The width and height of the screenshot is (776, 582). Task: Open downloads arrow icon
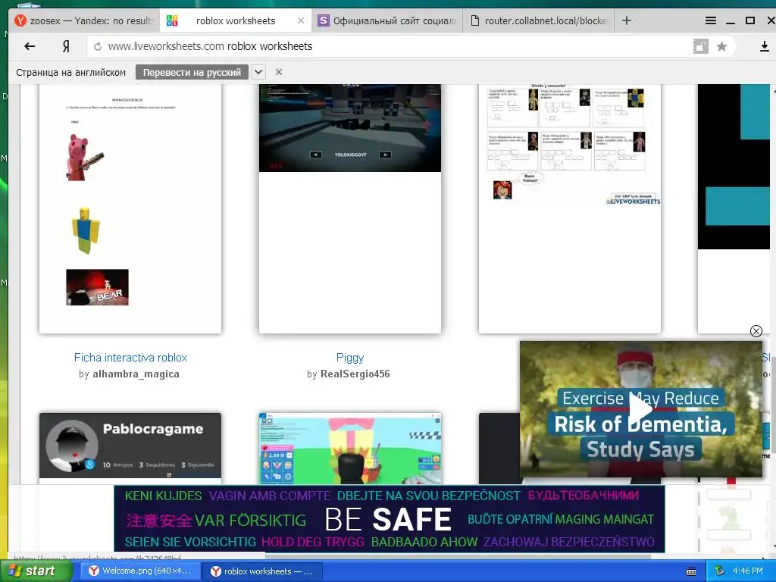tap(764, 46)
